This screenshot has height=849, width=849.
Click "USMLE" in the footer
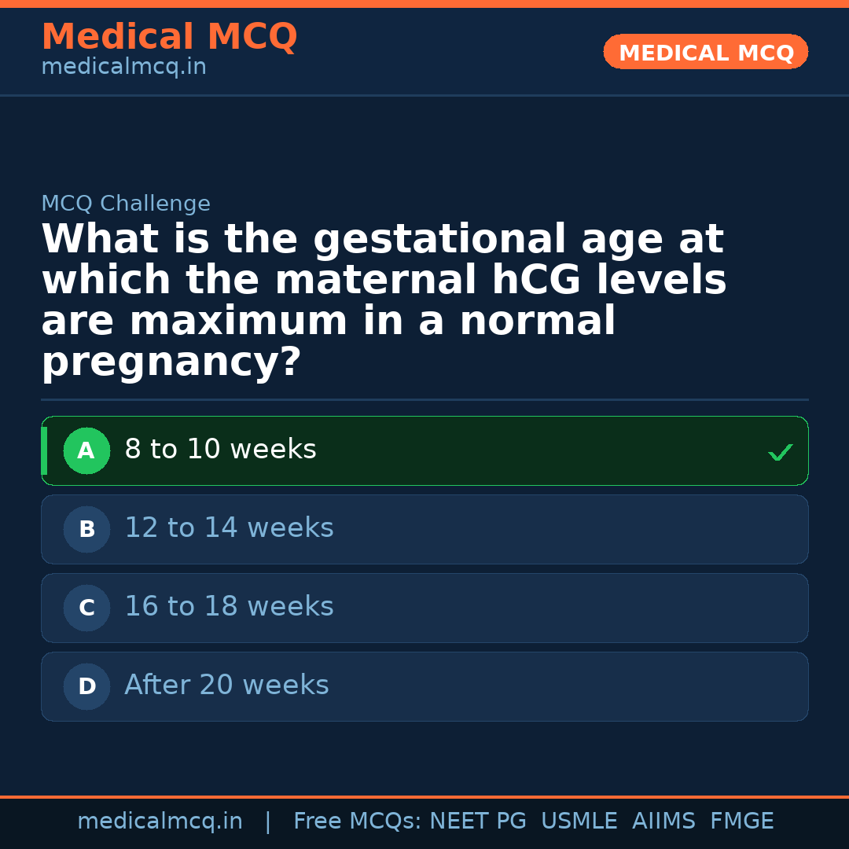[x=579, y=821]
